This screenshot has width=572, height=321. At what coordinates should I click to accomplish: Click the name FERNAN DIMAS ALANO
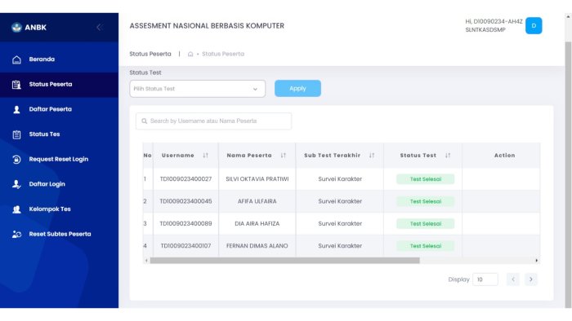click(x=257, y=246)
